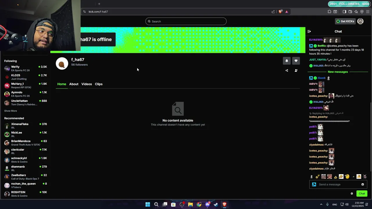Open KLO25 channel in Following
The height and width of the screenshot is (209, 372).
(x=26, y=77)
